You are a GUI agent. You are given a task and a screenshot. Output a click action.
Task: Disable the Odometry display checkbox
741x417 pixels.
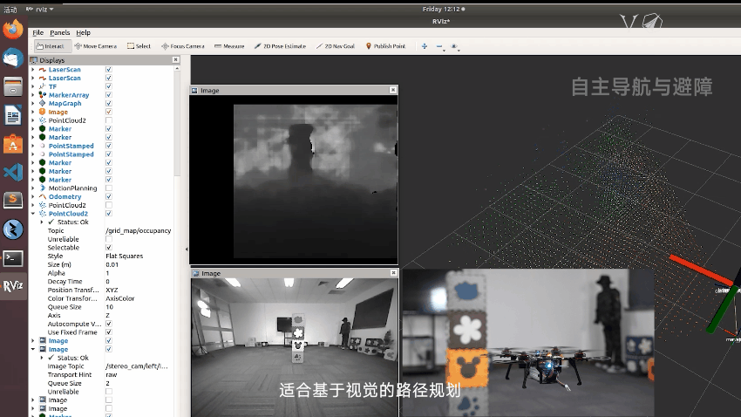[109, 197]
